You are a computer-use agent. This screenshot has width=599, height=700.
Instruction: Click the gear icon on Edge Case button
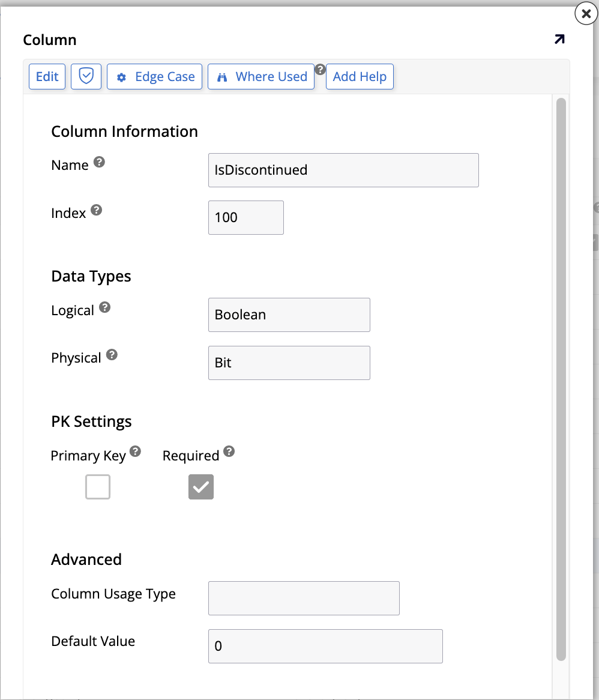[122, 76]
